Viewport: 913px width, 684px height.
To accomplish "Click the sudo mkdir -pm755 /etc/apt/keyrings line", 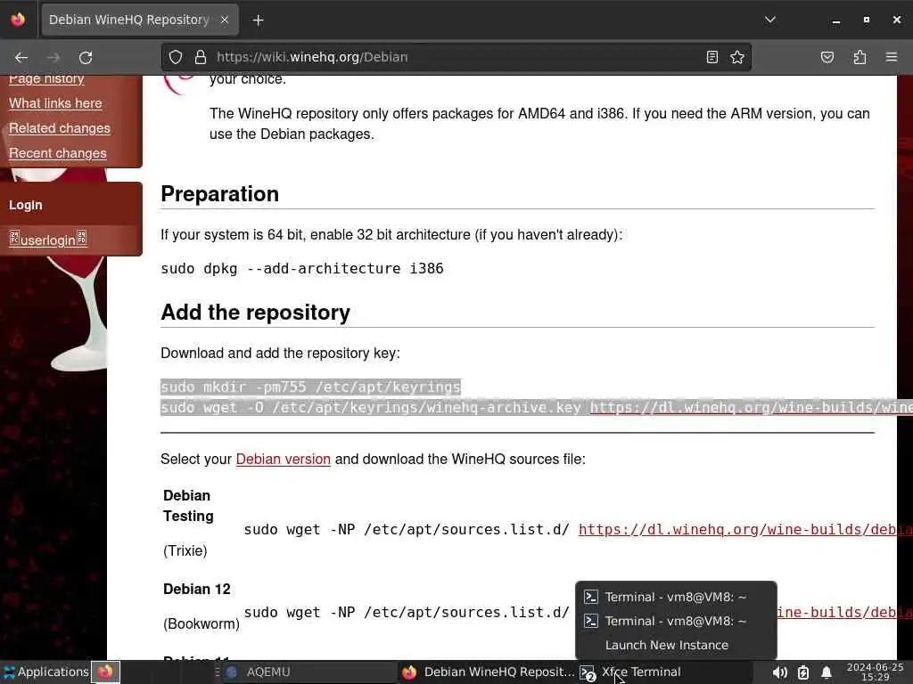I will click(311, 387).
